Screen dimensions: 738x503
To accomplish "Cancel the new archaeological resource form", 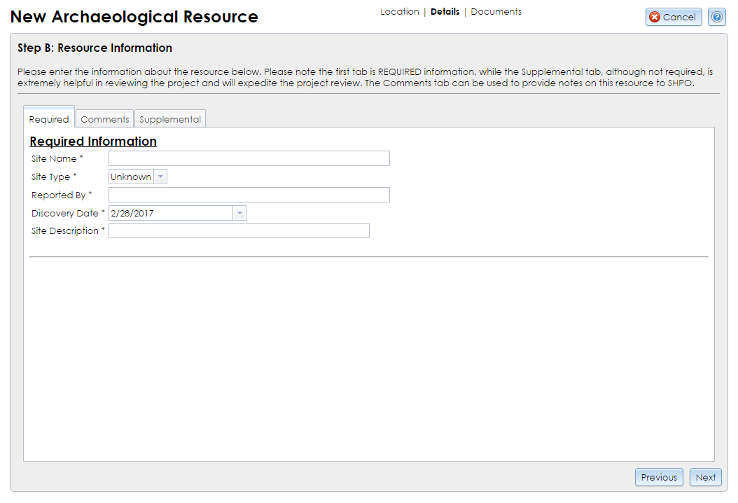I will pos(674,17).
